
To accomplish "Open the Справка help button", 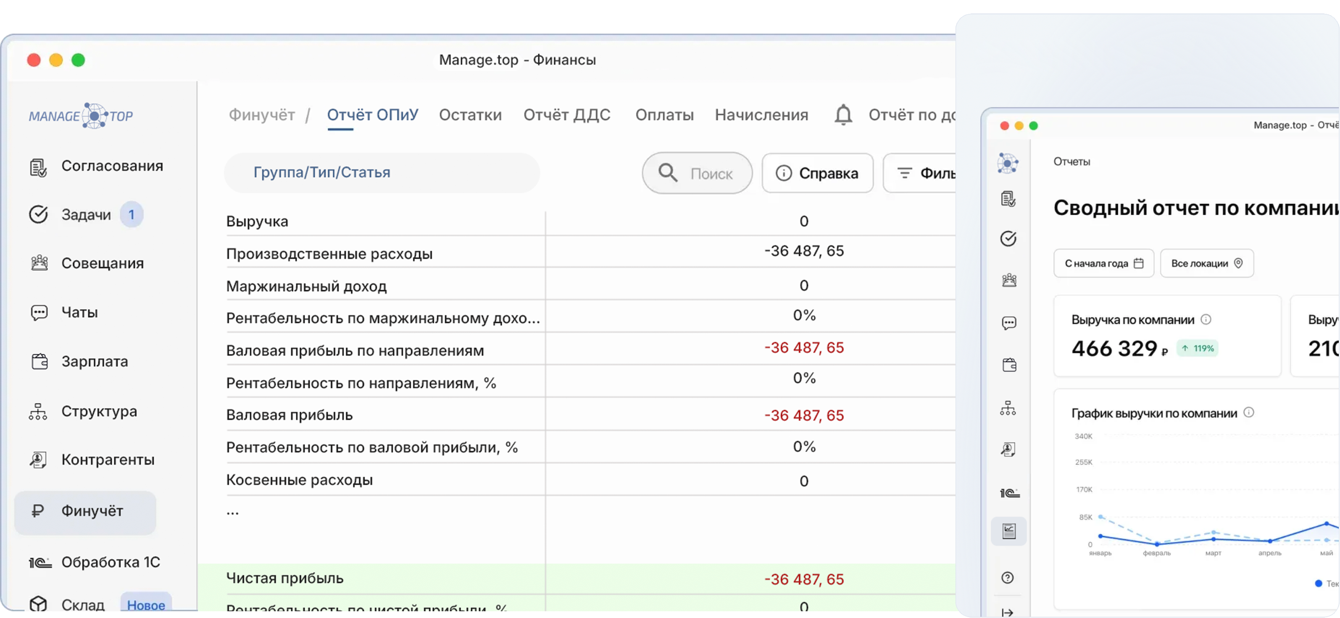I will [x=817, y=173].
